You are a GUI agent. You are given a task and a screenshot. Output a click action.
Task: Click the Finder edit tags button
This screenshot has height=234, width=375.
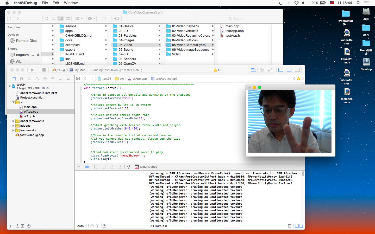pos(116,18)
